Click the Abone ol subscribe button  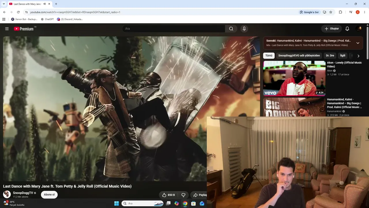coord(49,194)
